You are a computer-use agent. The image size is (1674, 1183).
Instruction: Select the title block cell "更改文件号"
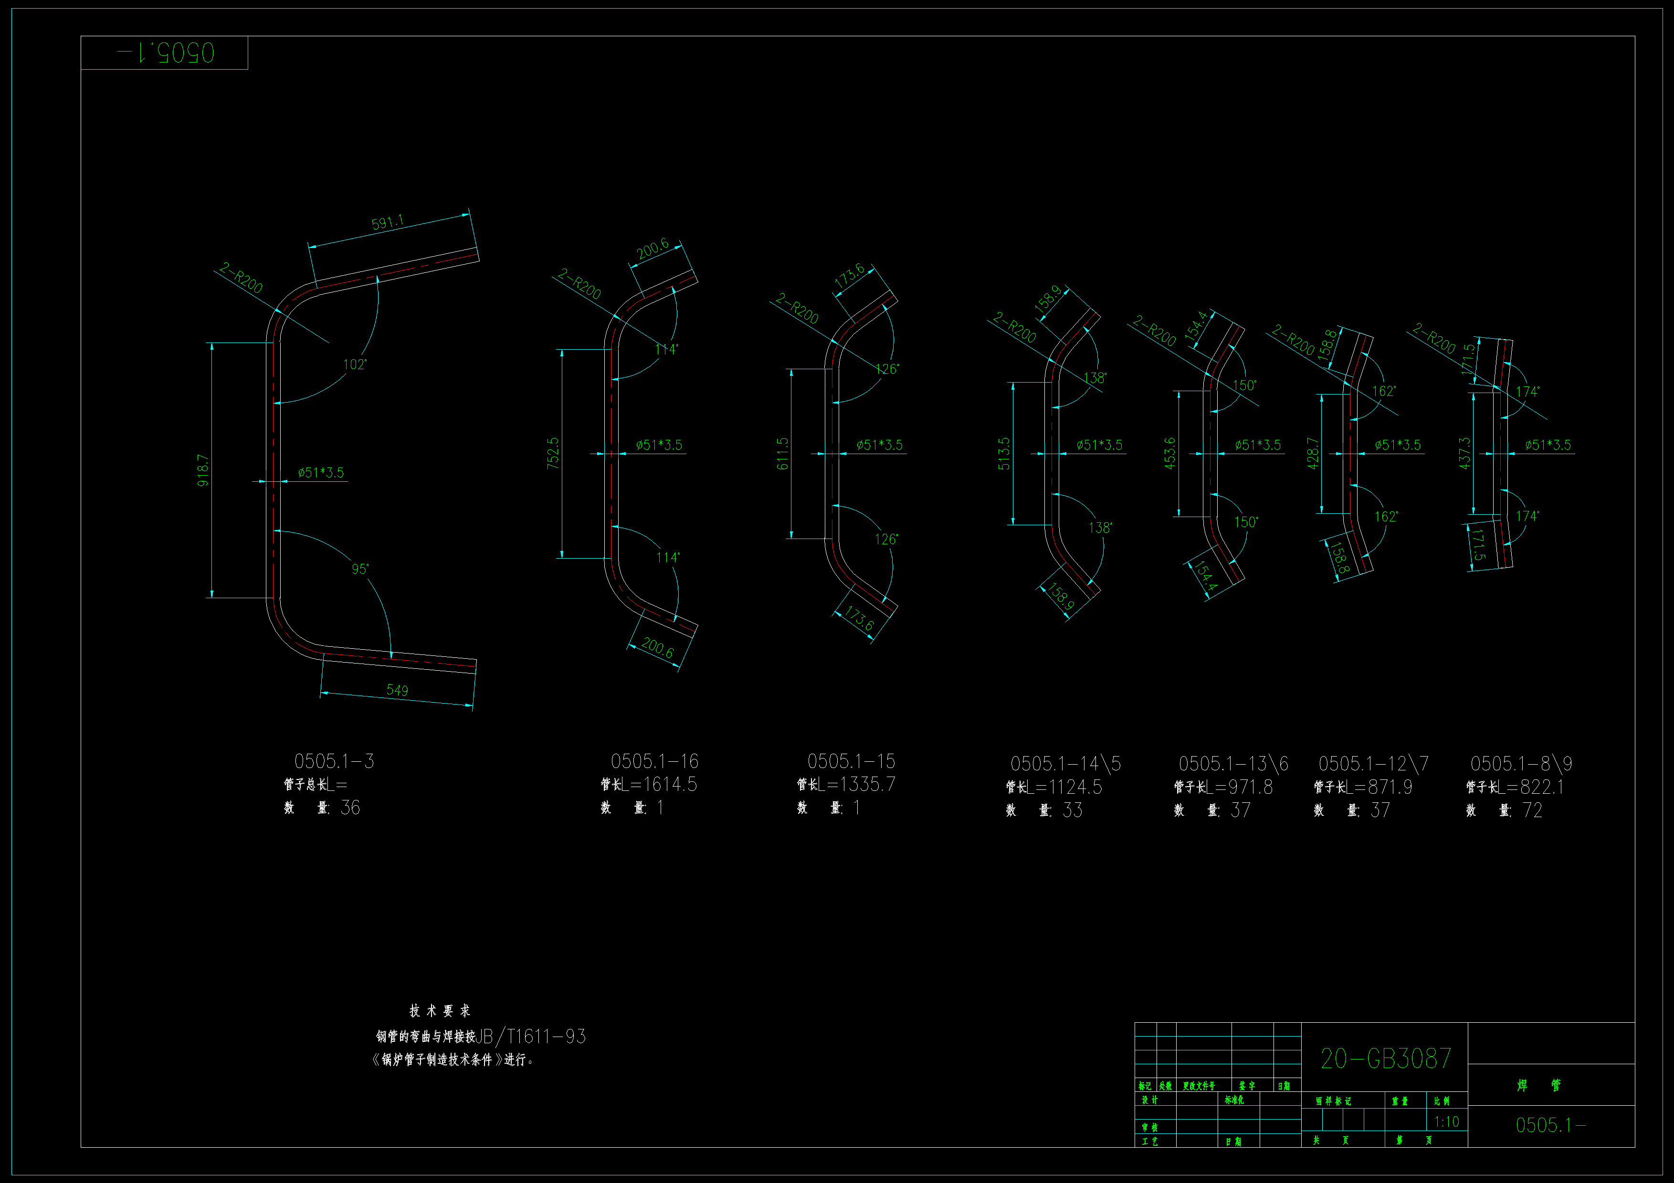click(1199, 1086)
